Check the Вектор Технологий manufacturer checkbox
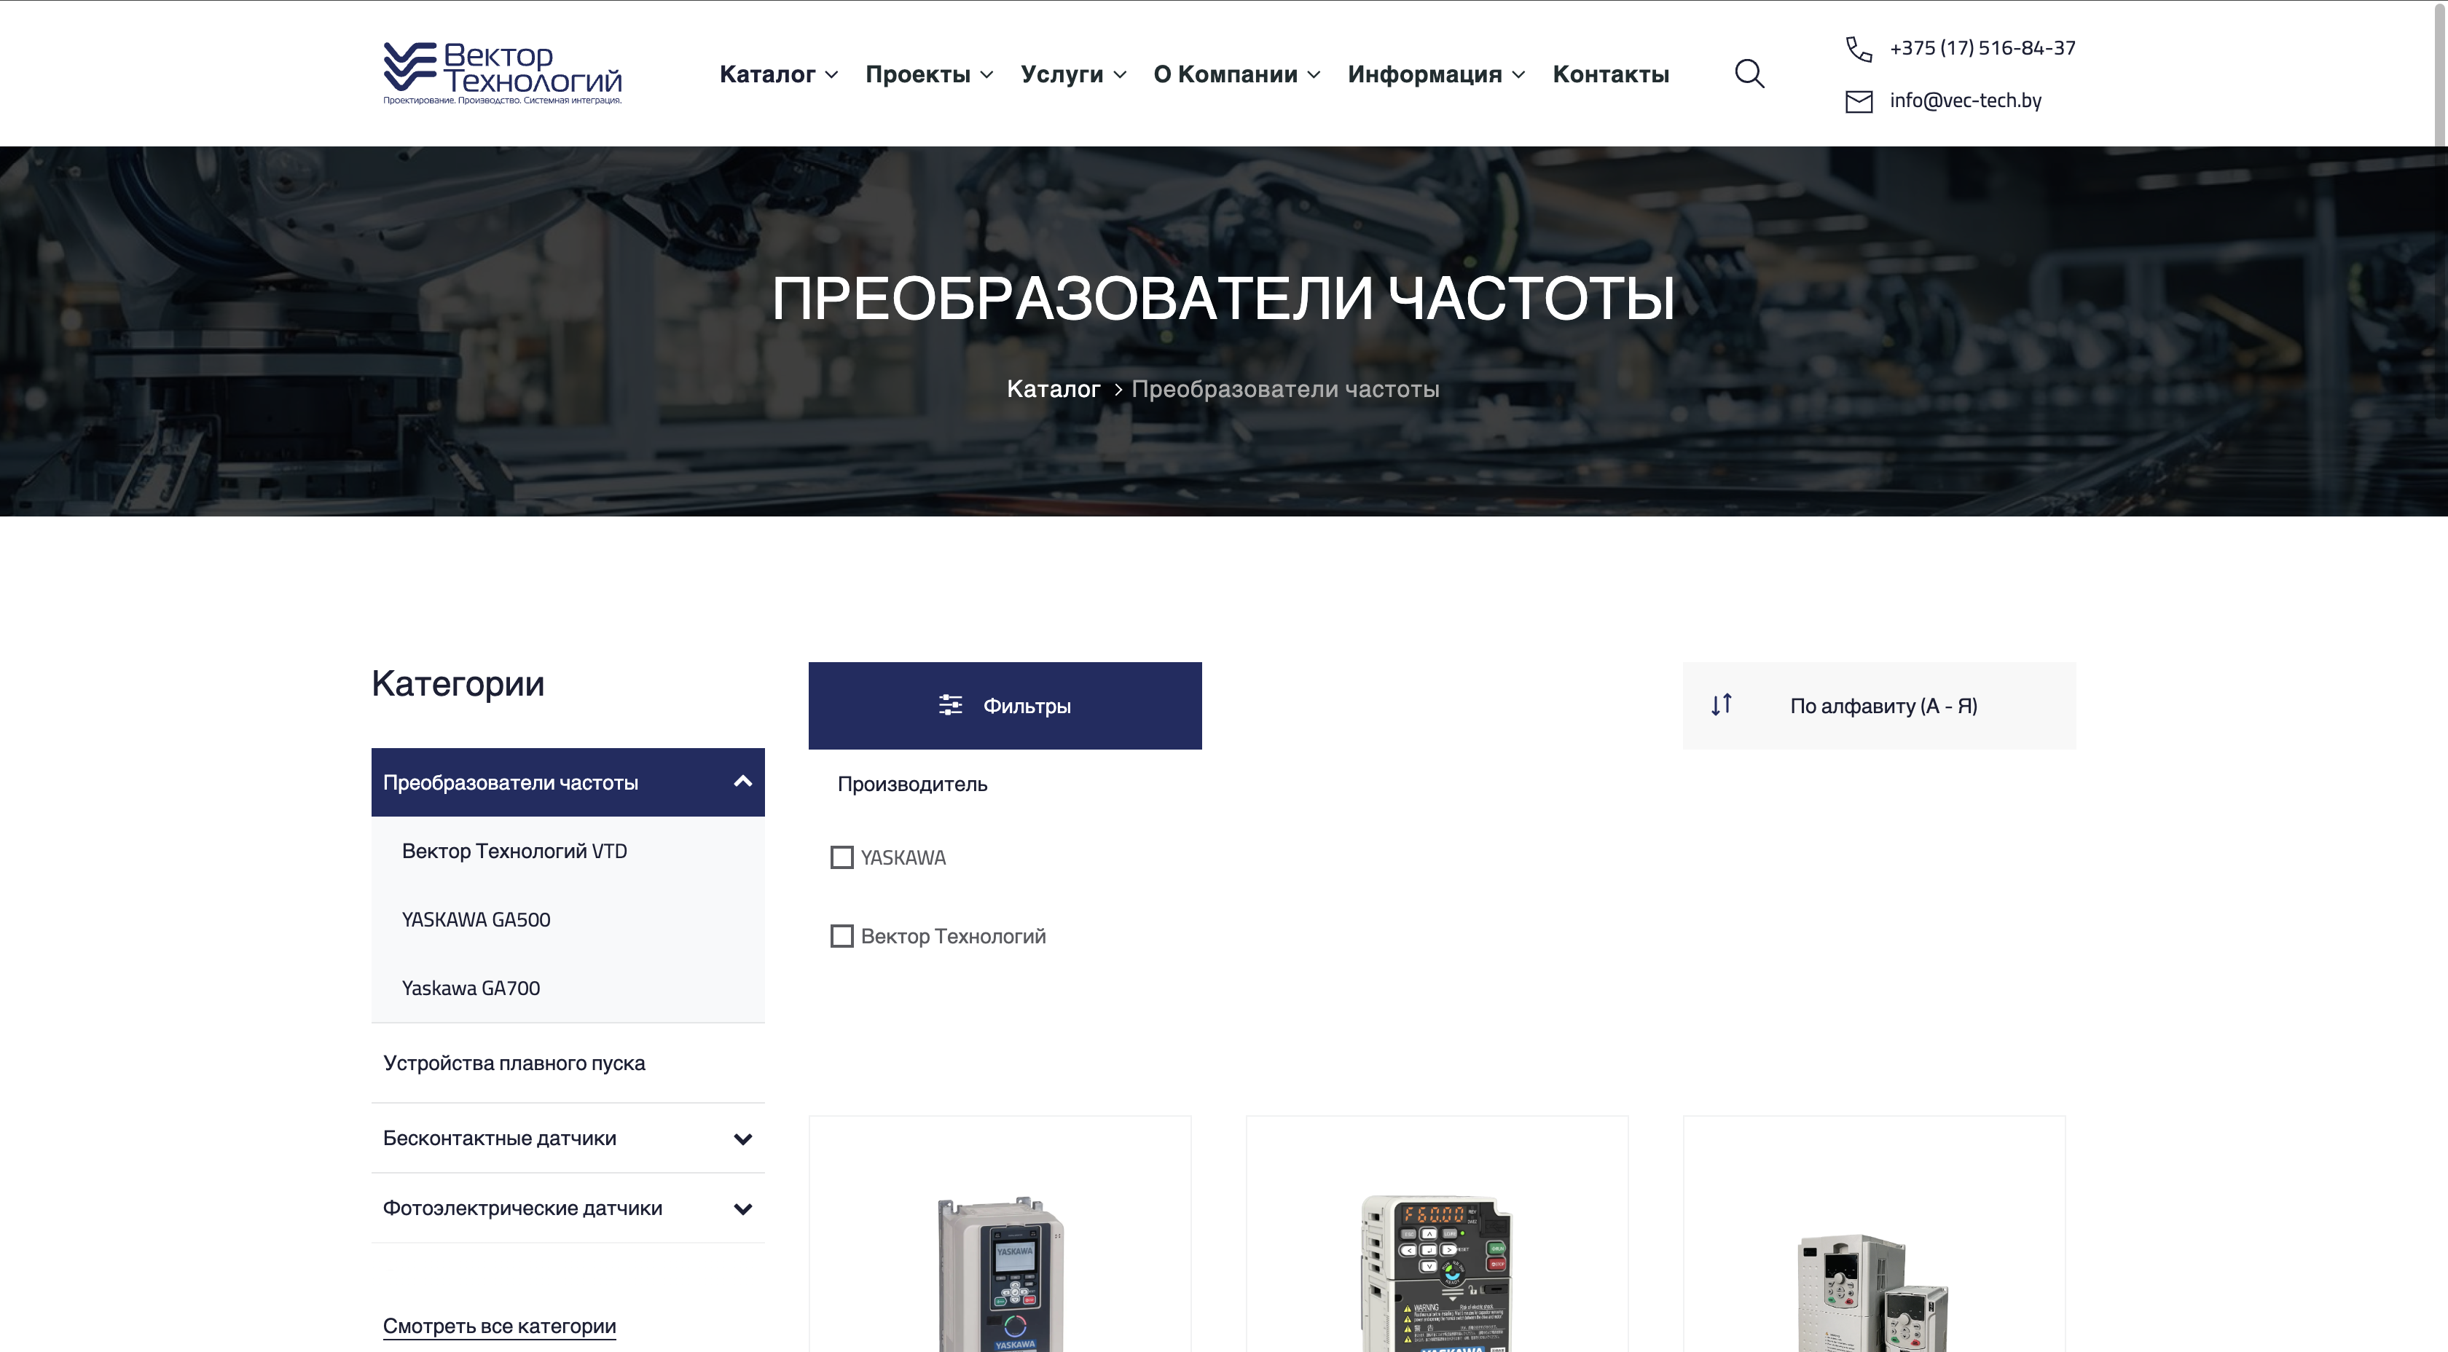Image resolution: width=2448 pixels, height=1352 pixels. (842, 937)
